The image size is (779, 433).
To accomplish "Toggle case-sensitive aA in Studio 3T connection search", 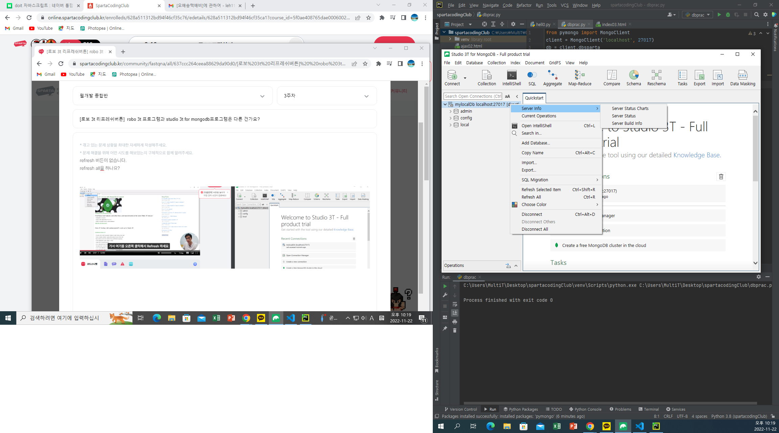I will pyautogui.click(x=507, y=96).
